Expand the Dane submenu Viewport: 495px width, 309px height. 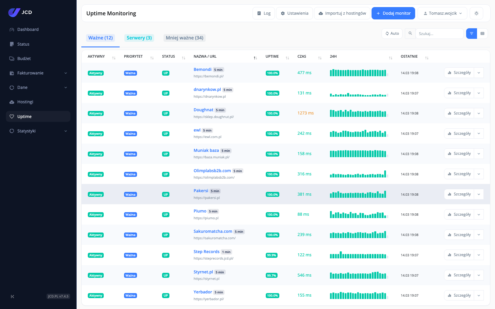coord(38,87)
